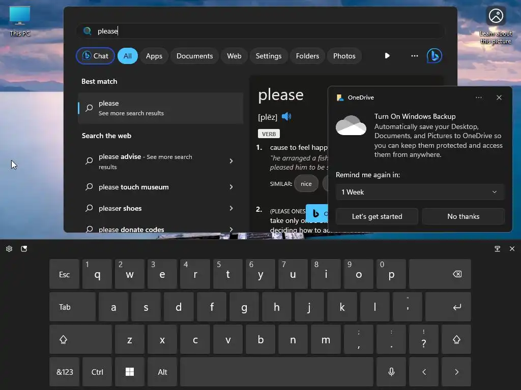Expand the 'please touch museum' suggestion chevron
This screenshot has width=521, height=390.
click(x=231, y=187)
